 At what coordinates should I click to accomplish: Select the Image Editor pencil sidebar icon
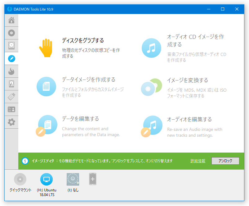pos(11,58)
